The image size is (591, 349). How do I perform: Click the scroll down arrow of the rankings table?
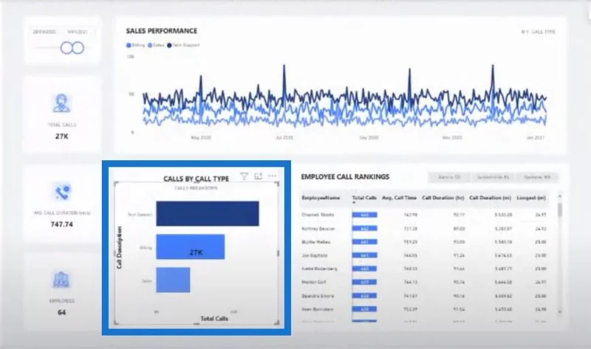point(560,311)
